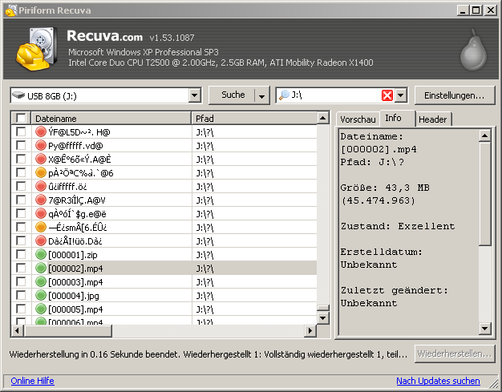Image resolution: width=502 pixels, height=392 pixels.
Task: Click the Zustand: Exzellent info line
Action: (x=398, y=226)
